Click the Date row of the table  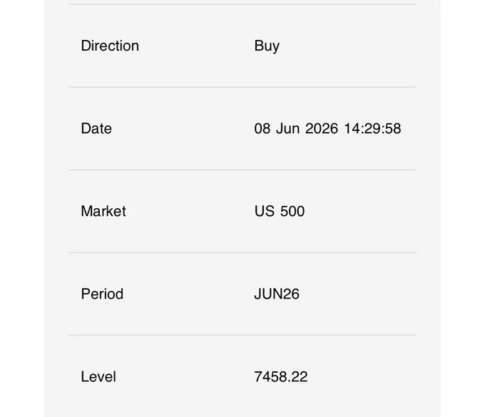242,128
